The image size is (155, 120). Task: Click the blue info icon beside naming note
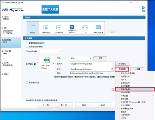pos(55,77)
